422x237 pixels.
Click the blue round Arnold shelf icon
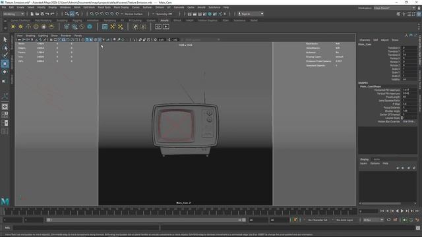90,26
